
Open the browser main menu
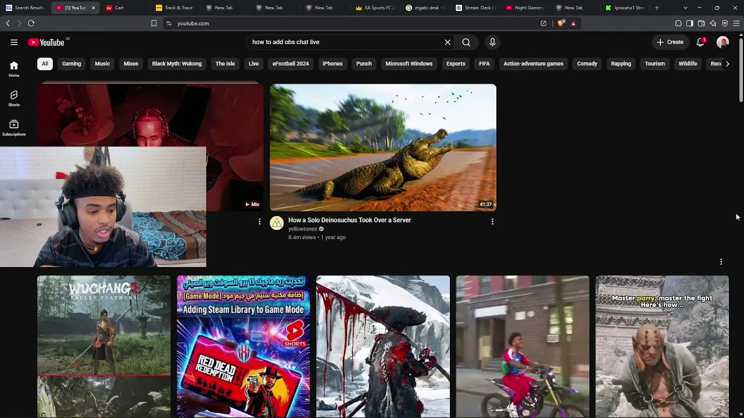736,23
